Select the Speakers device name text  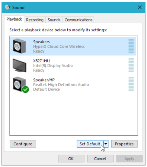41,42
